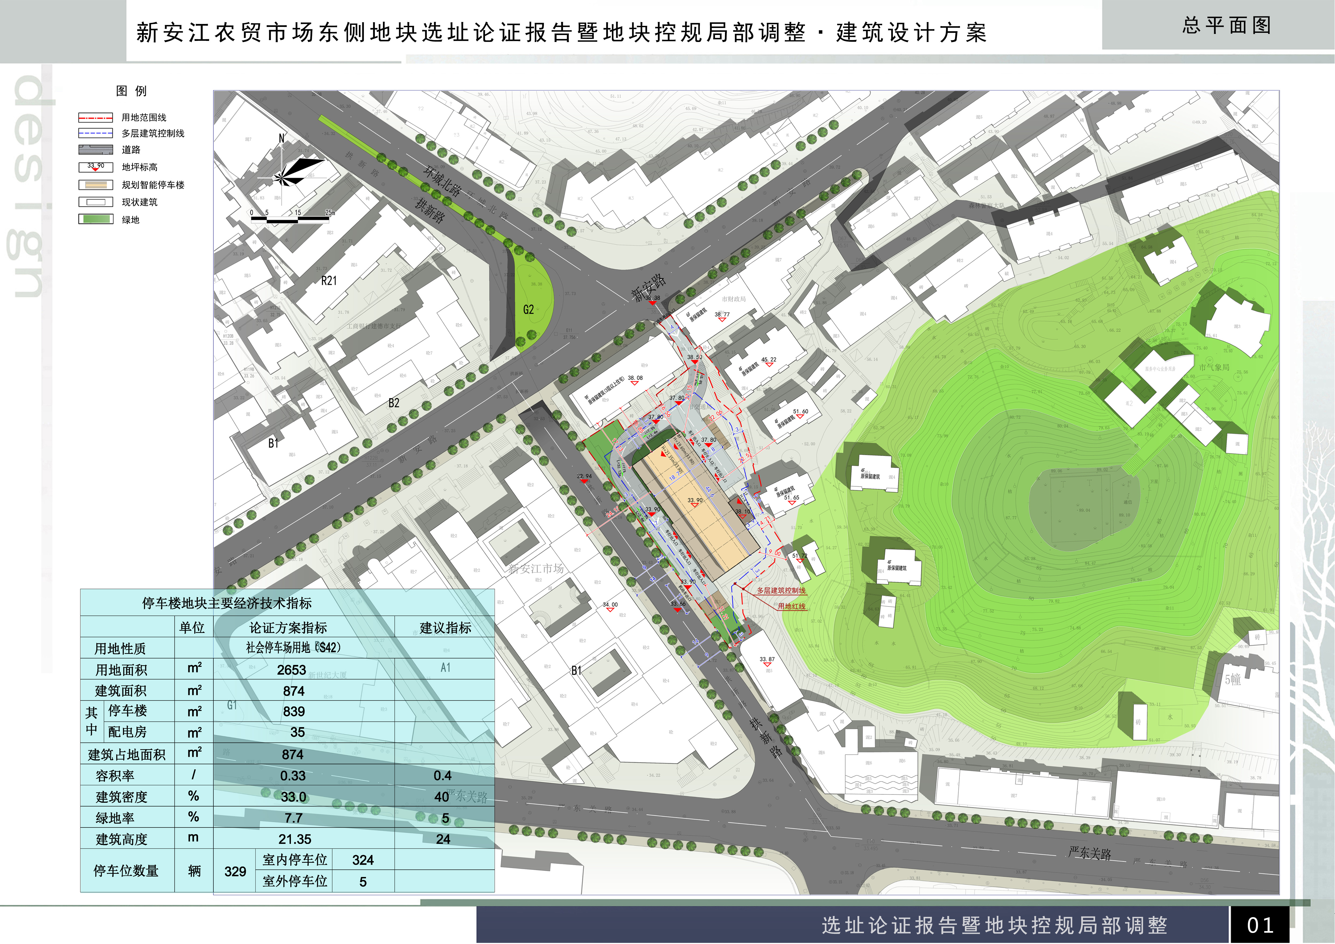Viewport: 1335px width, 944px height.
Task: Click the 建筑面积 value 874
Action: coord(294,691)
